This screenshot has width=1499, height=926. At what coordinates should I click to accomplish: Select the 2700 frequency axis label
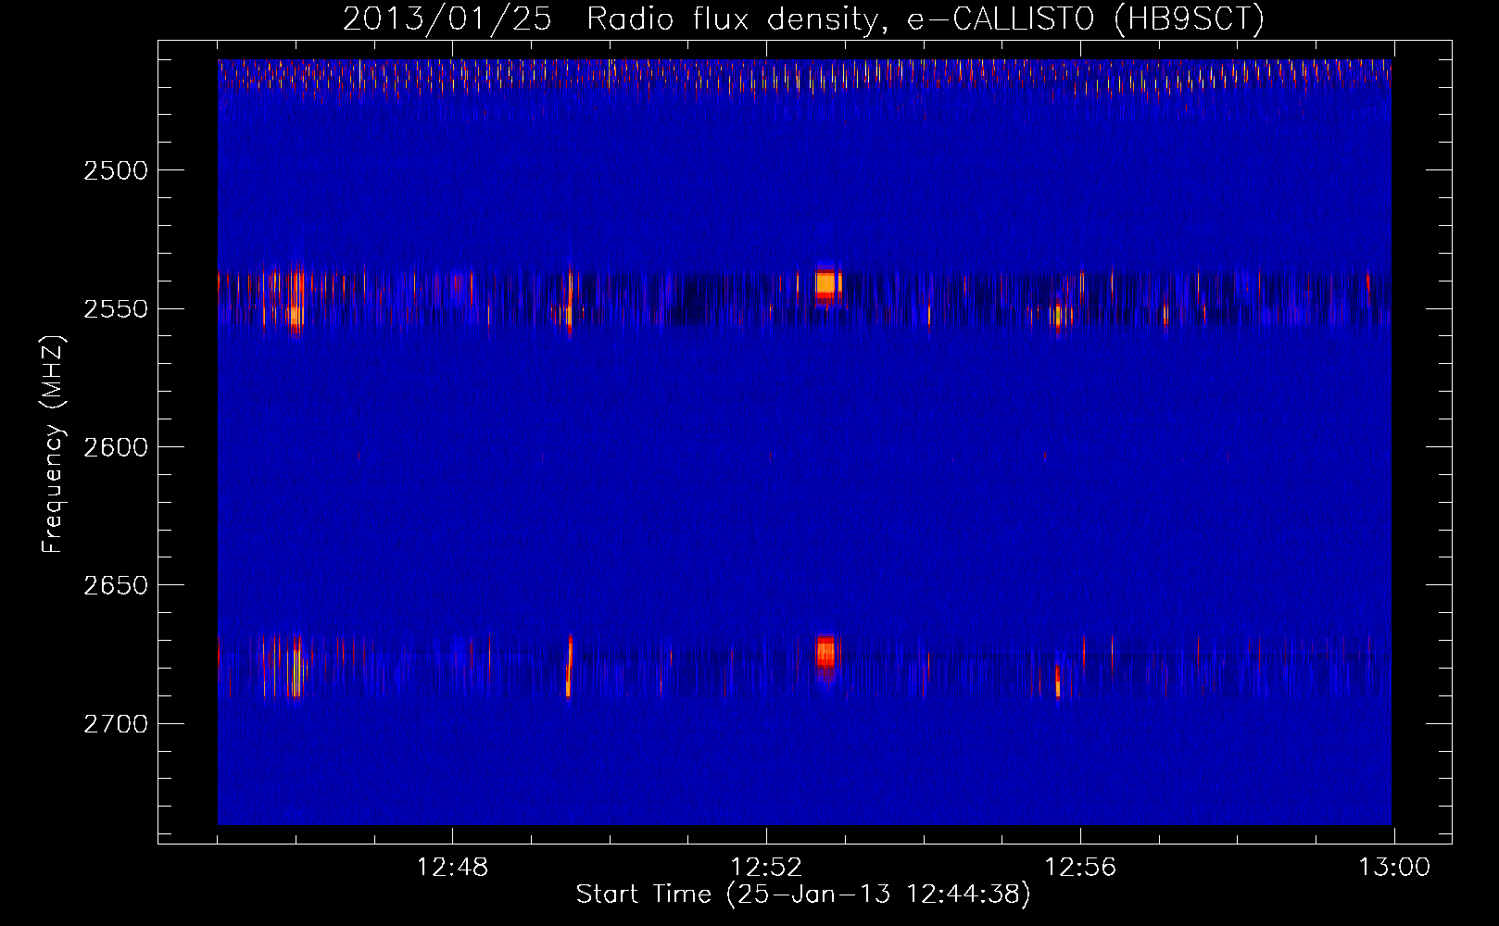point(116,723)
